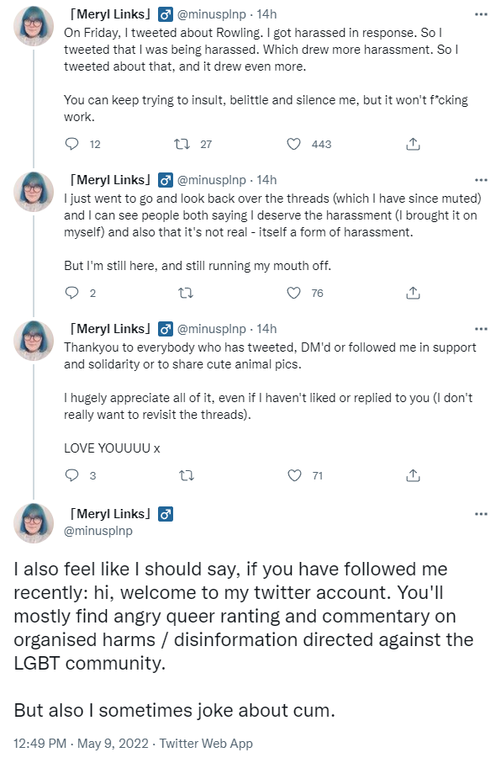Reply to the 'LOVE YOUUUU x' tweet

[x=72, y=475]
